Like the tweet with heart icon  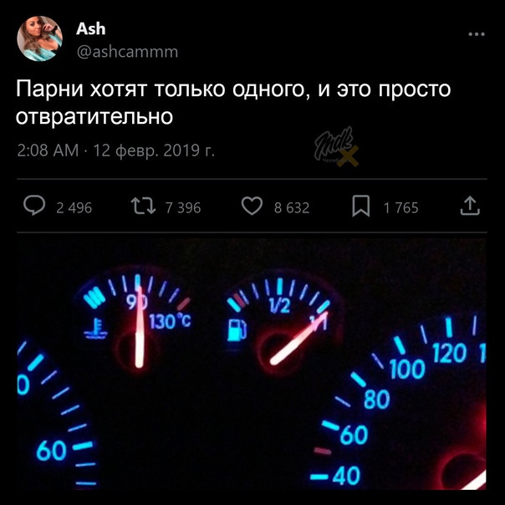point(252,207)
